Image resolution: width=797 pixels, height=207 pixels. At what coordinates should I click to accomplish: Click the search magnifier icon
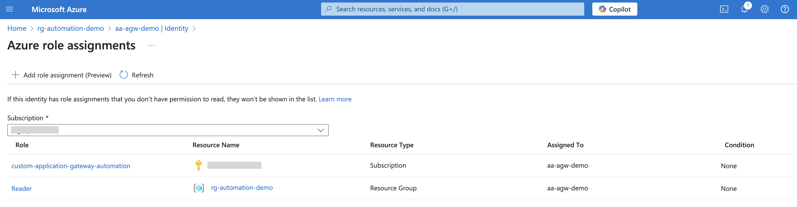(x=328, y=9)
